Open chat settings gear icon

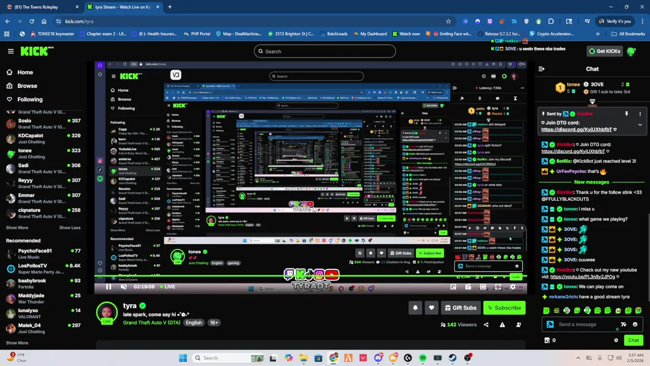pyautogui.click(x=616, y=340)
